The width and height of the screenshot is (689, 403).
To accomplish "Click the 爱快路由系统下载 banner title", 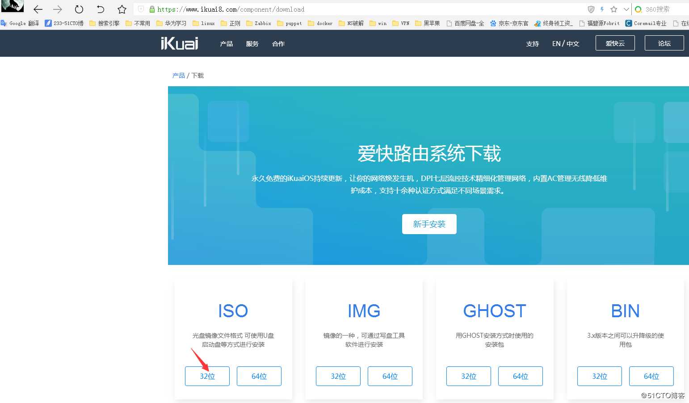I will coord(429,154).
